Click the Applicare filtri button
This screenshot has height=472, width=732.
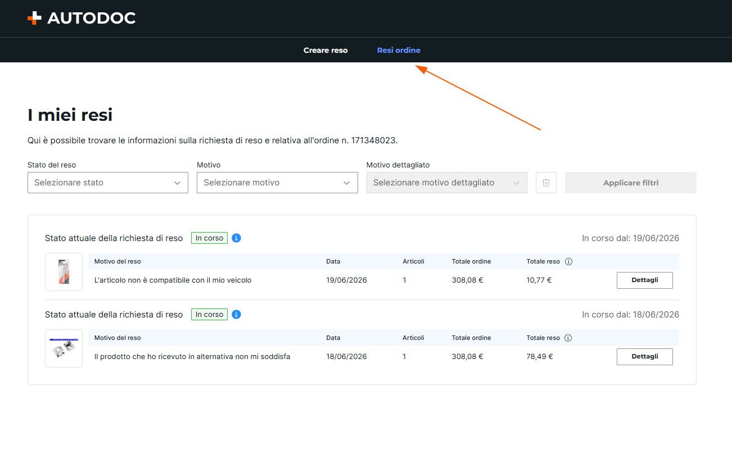point(631,183)
